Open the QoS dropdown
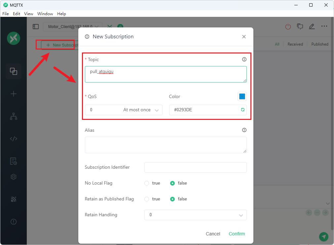This screenshot has width=334, height=245. [x=124, y=110]
